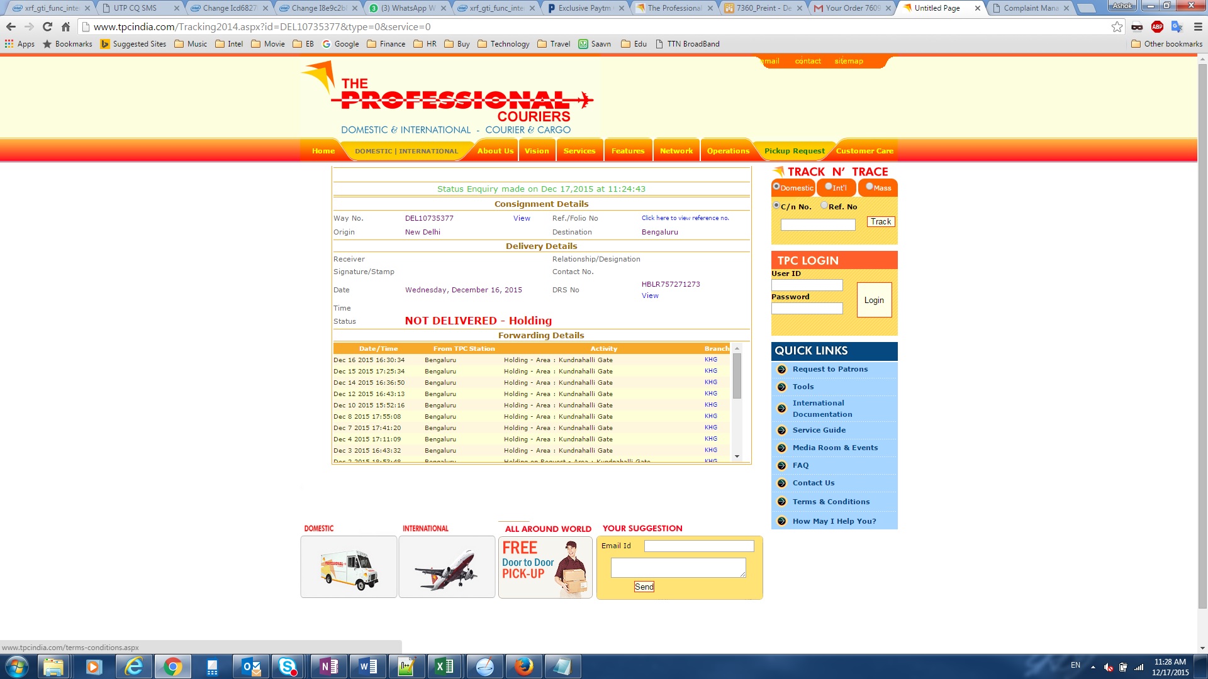This screenshot has width=1208, height=679.
Task: Open Outlook from taskbar
Action: point(250,666)
